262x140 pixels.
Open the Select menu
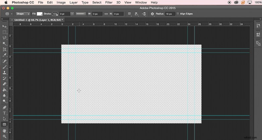pyautogui.click(x=97, y=3)
